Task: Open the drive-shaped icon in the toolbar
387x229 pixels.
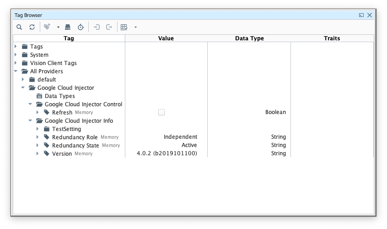Action: coord(68,27)
